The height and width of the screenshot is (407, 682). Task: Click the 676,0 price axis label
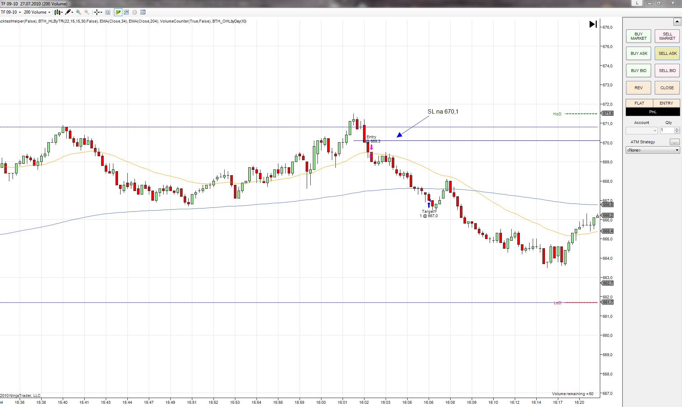click(607, 27)
